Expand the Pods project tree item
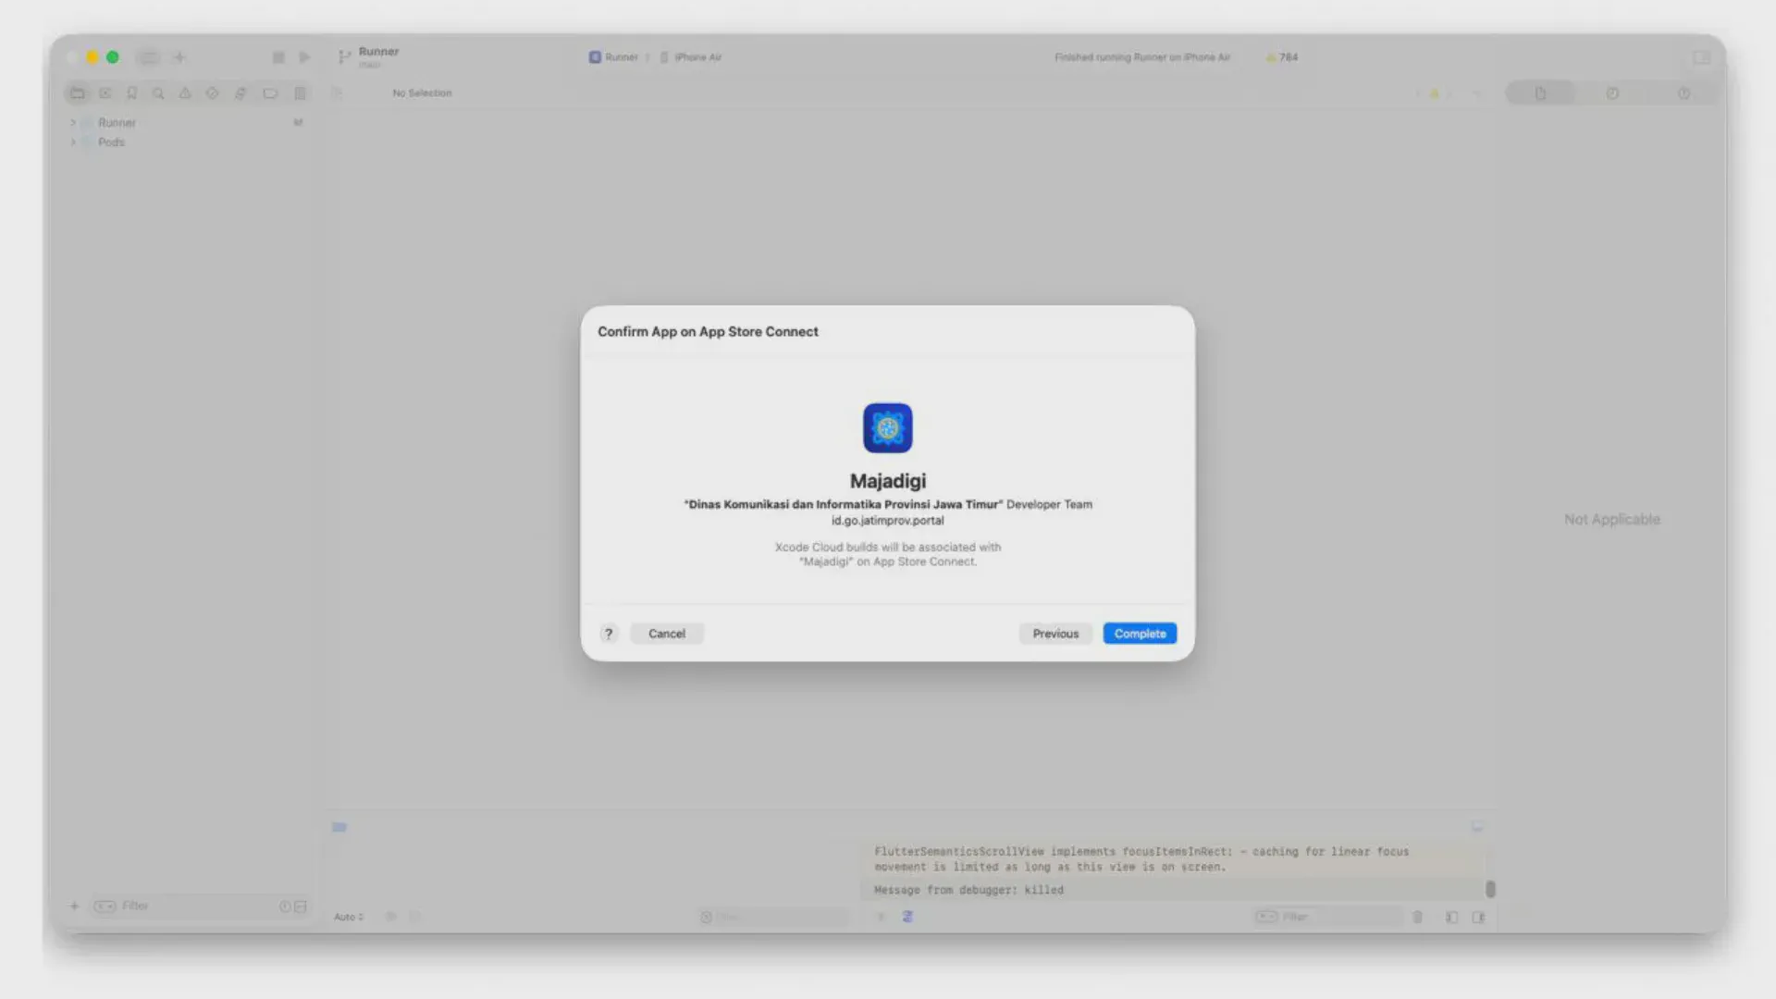This screenshot has width=1776, height=999. click(73, 142)
